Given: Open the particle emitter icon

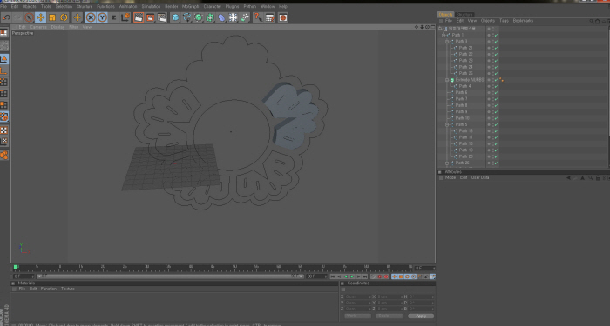Looking at the screenshot, I should [x=245, y=17].
